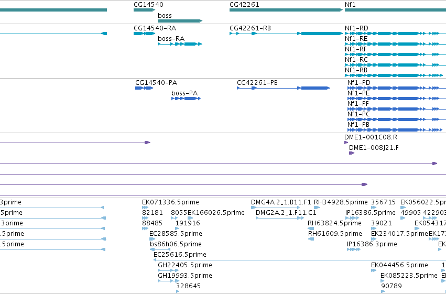Screen dimensions: 446x294
Task: Select EST labeled 356715
Action: (x=374, y=208)
